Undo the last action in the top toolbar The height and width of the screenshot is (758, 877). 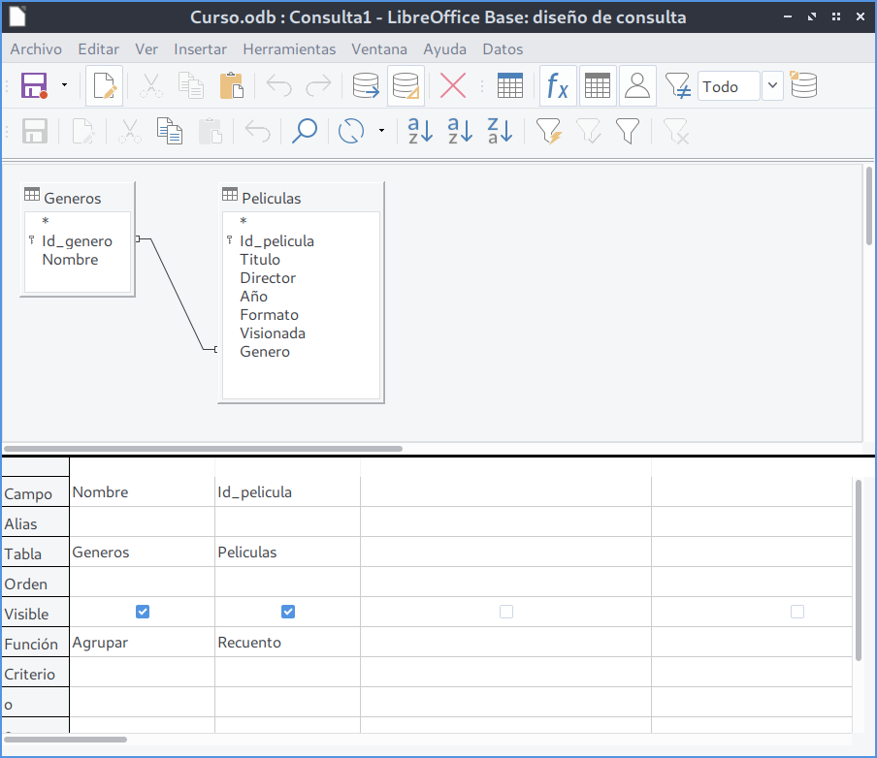coord(278,86)
